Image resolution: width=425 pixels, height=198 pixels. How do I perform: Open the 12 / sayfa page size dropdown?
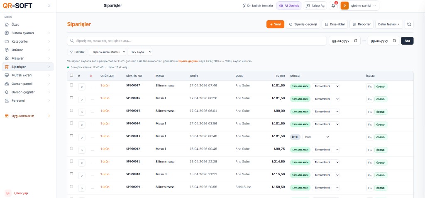click(140, 52)
